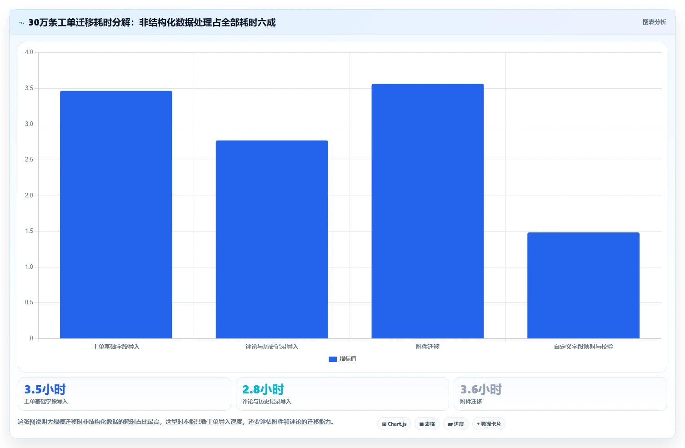The height and width of the screenshot is (448, 685).
Task: Click the 评论与历史记录导入 x-axis label
Action: click(272, 347)
